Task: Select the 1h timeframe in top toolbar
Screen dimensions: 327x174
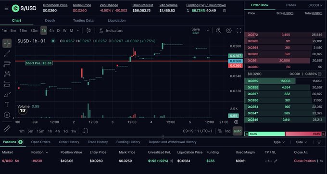Action: point(44,31)
